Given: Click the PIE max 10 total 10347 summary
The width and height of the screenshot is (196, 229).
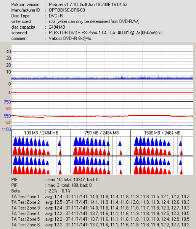Looking at the screenshot, I should click(x=72, y=180).
